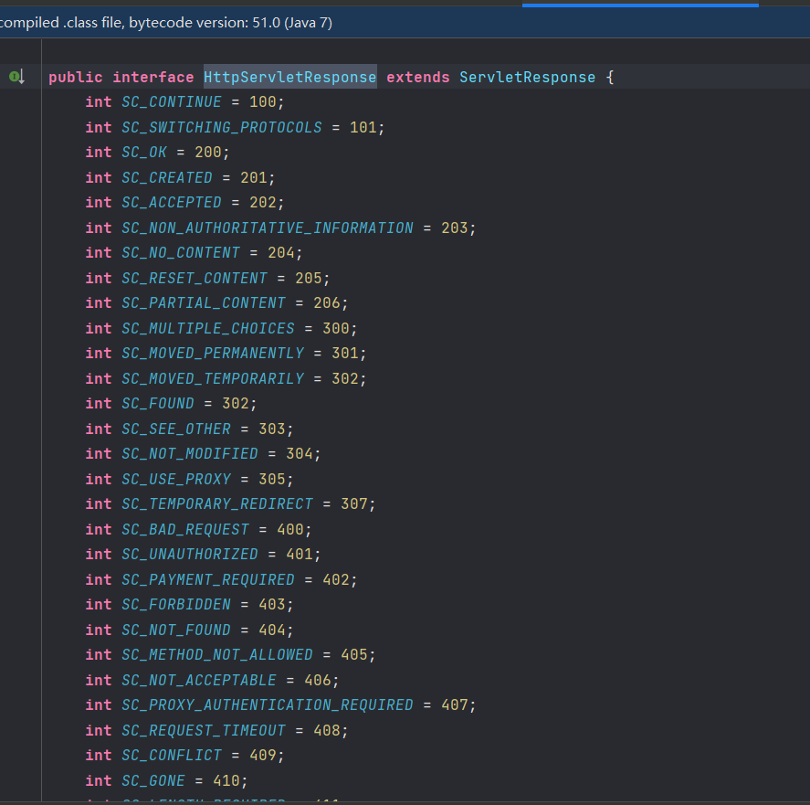Click SC_METHOD_NOT_ALLOWED constant
This screenshot has width=810, height=805.
tap(217, 654)
